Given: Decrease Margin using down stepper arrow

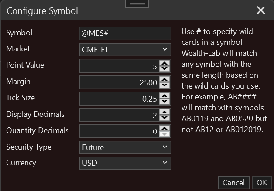Looking at the screenshot, I should (x=164, y=85).
